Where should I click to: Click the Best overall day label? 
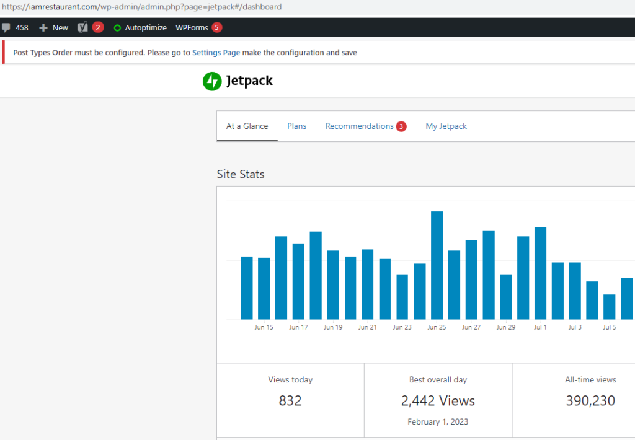coord(438,380)
